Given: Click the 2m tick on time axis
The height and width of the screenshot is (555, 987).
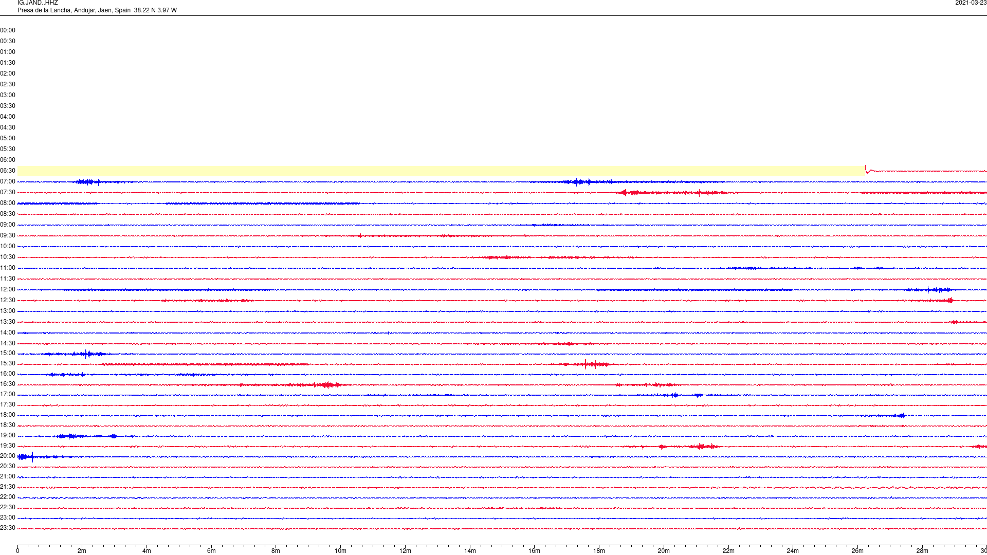Looking at the screenshot, I should [82, 551].
